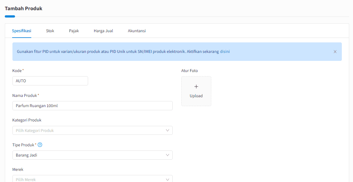Dismiss the PID info banner
The image size is (353, 182).
point(335,52)
